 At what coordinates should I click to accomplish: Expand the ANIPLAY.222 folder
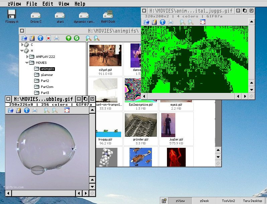(x=27, y=57)
